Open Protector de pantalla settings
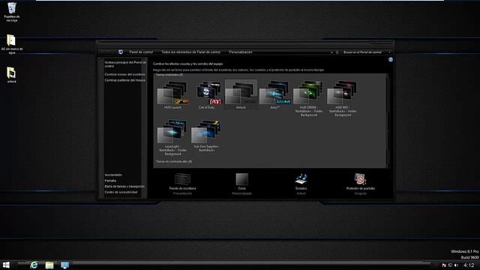This screenshot has width=480, height=270. [x=360, y=184]
